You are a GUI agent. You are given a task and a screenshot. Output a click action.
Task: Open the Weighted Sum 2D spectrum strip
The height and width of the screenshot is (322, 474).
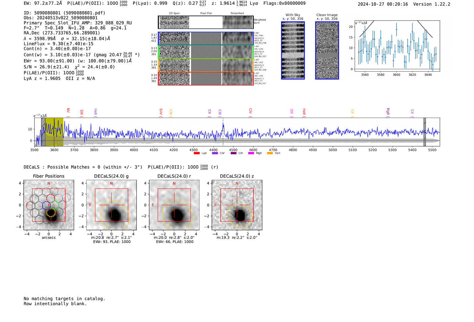[206, 22]
